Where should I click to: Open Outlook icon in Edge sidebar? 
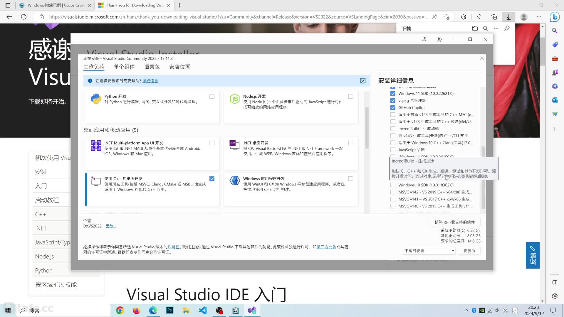click(555, 100)
